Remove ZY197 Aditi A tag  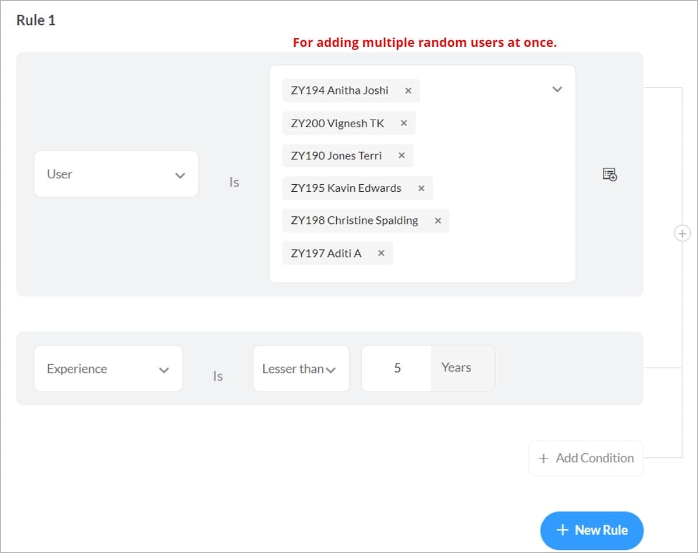[x=381, y=253]
